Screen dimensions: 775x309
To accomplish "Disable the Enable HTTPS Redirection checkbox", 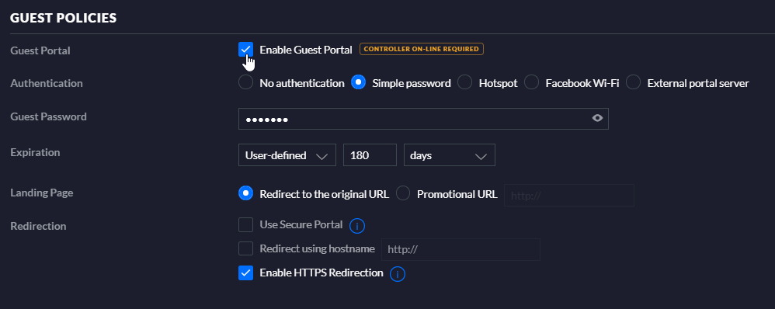I will click(x=245, y=273).
